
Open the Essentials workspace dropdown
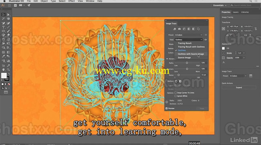click(220, 5)
